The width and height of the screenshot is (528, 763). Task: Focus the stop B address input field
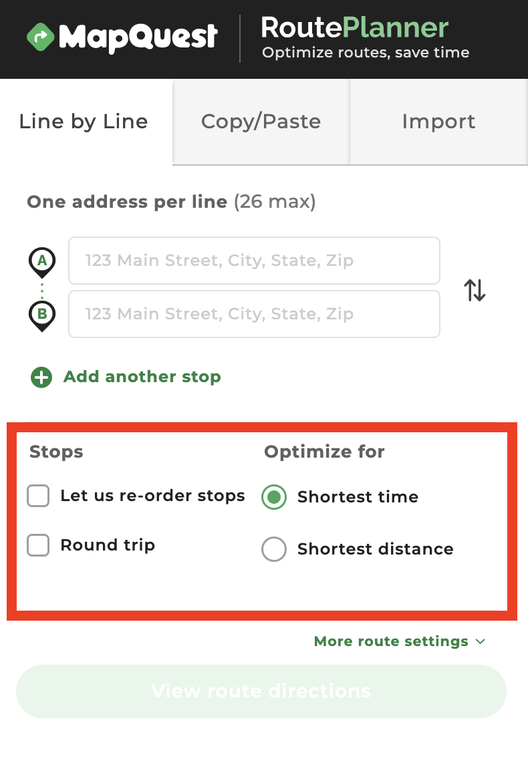(254, 314)
